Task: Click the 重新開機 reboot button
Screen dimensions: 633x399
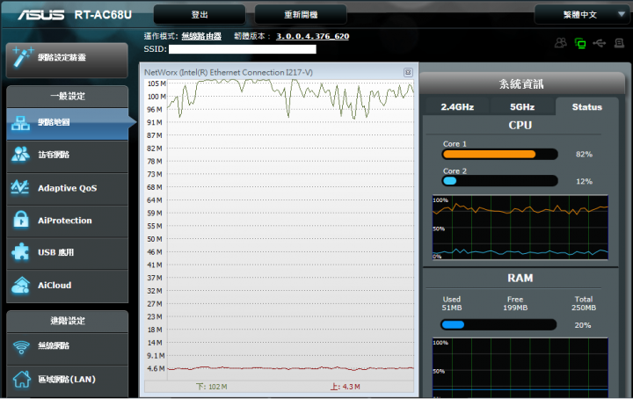Action: click(x=301, y=15)
